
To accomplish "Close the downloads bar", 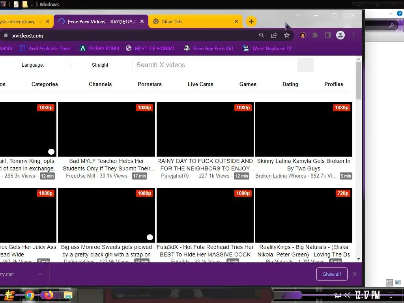I will tap(355, 274).
